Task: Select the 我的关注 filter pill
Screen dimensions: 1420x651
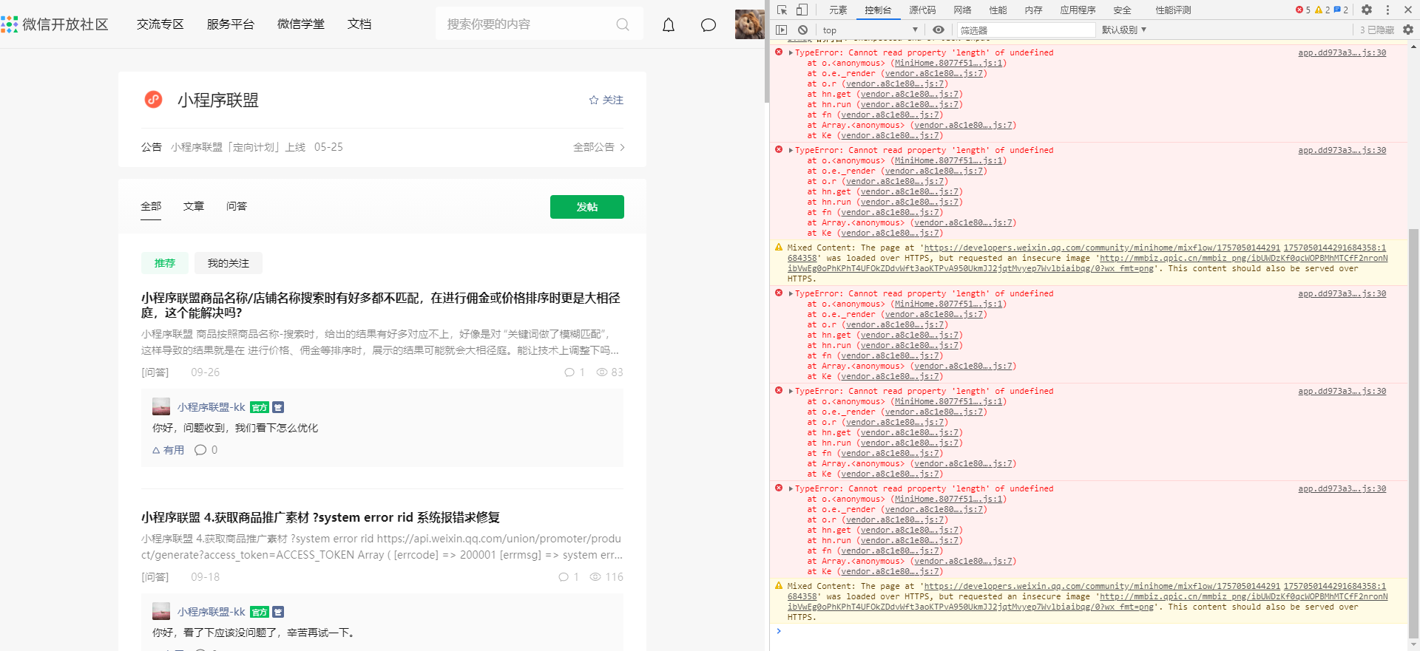Action: [229, 263]
